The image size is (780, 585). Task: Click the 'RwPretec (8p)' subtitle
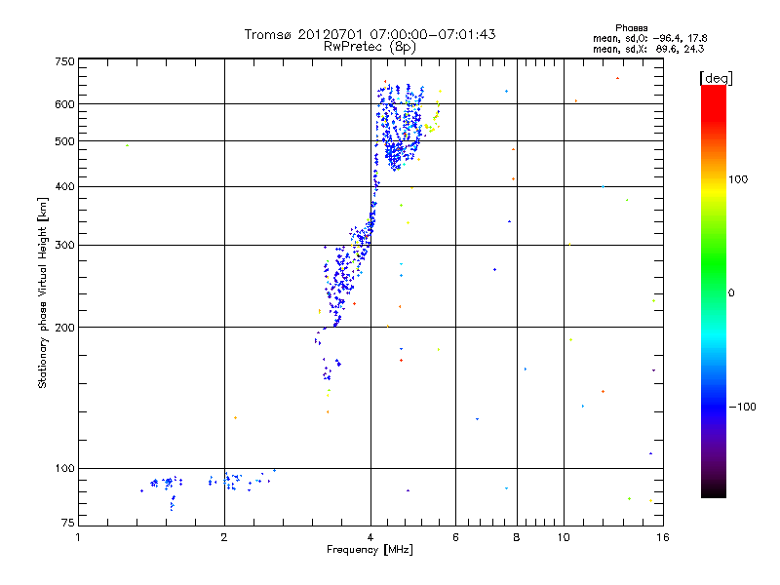click(x=370, y=47)
